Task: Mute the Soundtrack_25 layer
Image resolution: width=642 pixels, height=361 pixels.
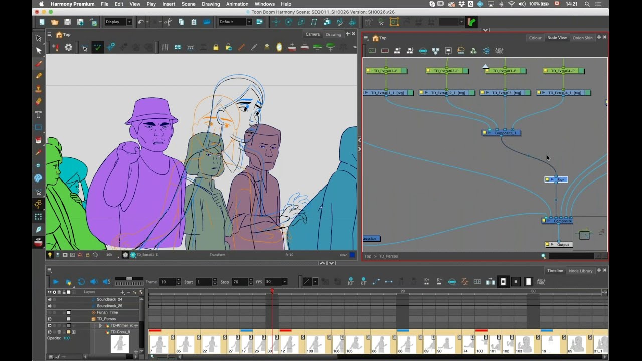Action: (x=49, y=306)
